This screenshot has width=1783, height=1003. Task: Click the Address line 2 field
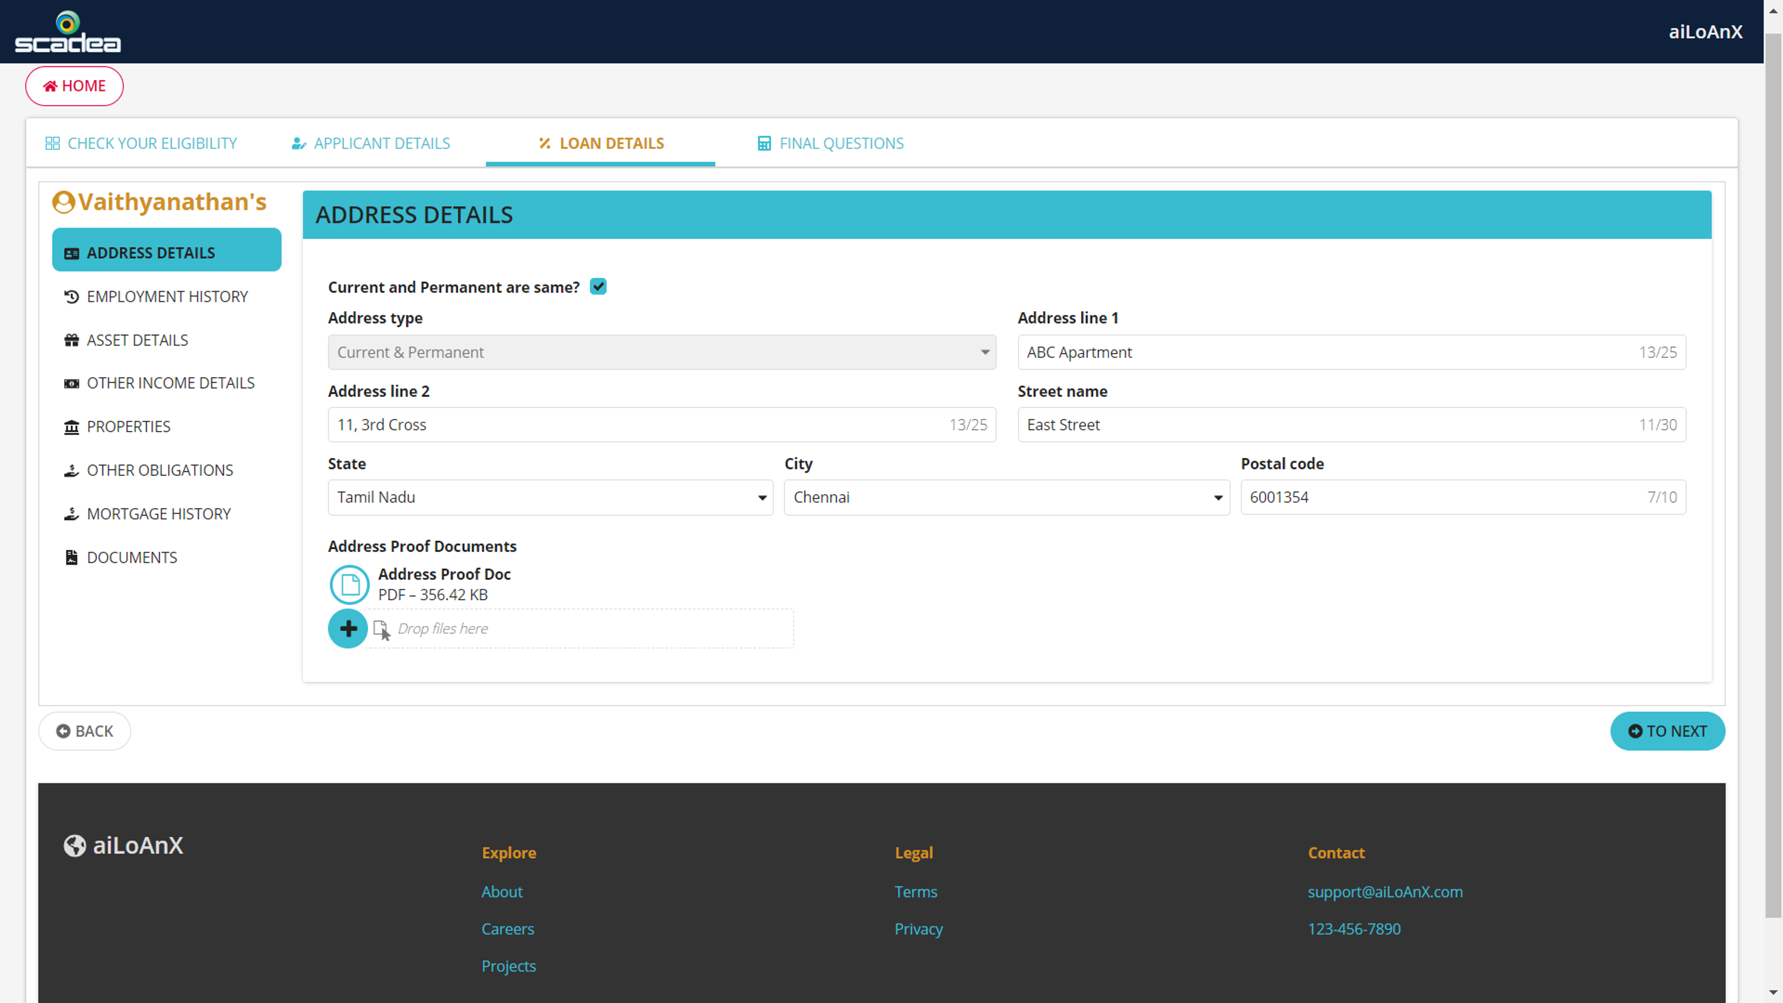662,424
